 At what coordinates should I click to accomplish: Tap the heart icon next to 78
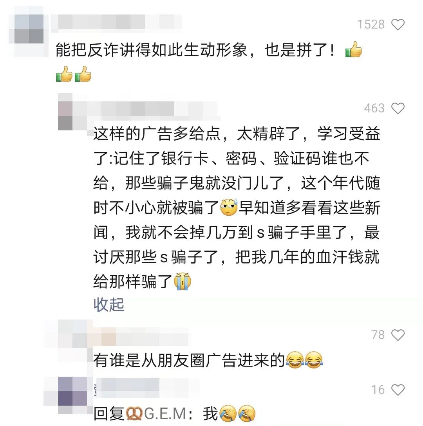[398, 335]
